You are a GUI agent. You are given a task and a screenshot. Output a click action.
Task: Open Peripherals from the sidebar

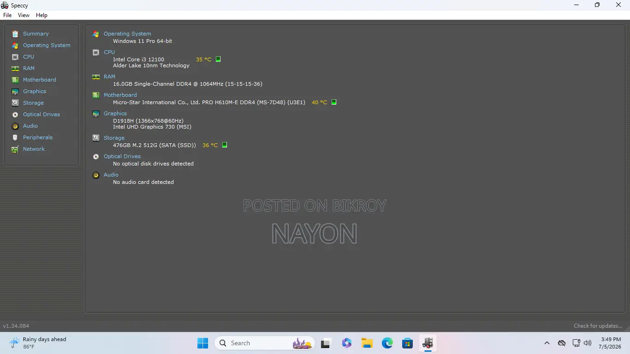[38, 137]
